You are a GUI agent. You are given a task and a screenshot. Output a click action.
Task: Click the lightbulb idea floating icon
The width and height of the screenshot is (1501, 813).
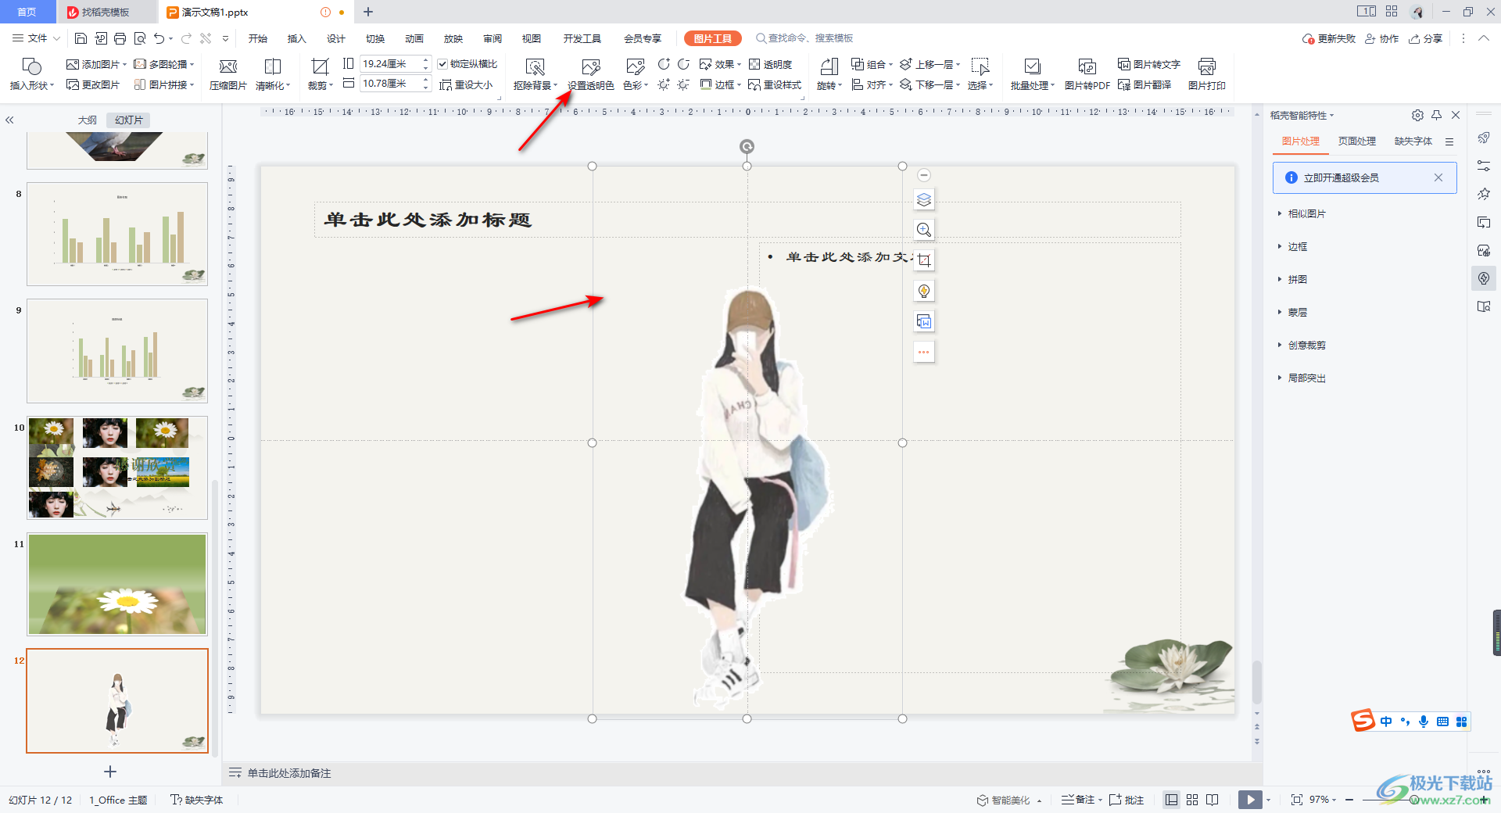point(924,291)
